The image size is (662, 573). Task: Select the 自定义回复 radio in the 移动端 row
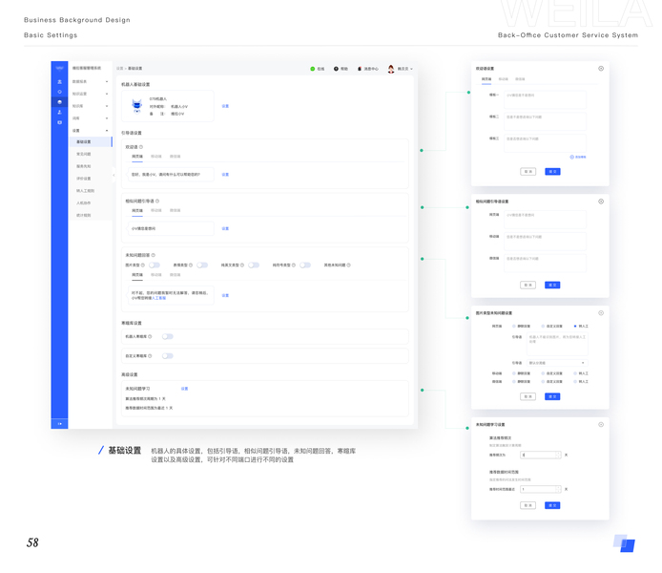[x=543, y=373]
